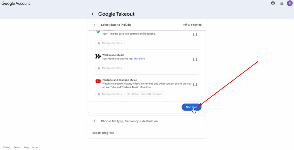Click the '1 of 67 selected' text
294x150 pixels.
[192, 25]
